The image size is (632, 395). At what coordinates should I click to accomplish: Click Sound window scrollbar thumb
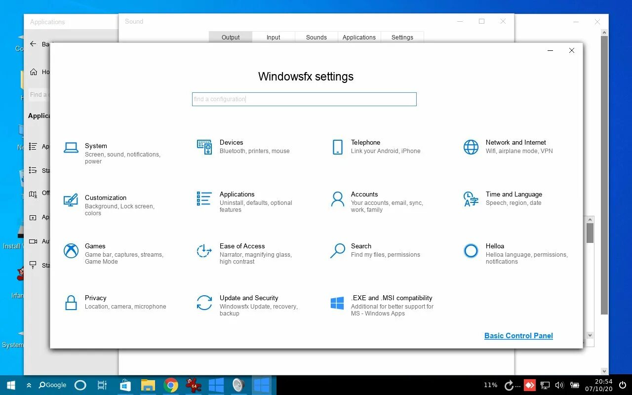590,233
